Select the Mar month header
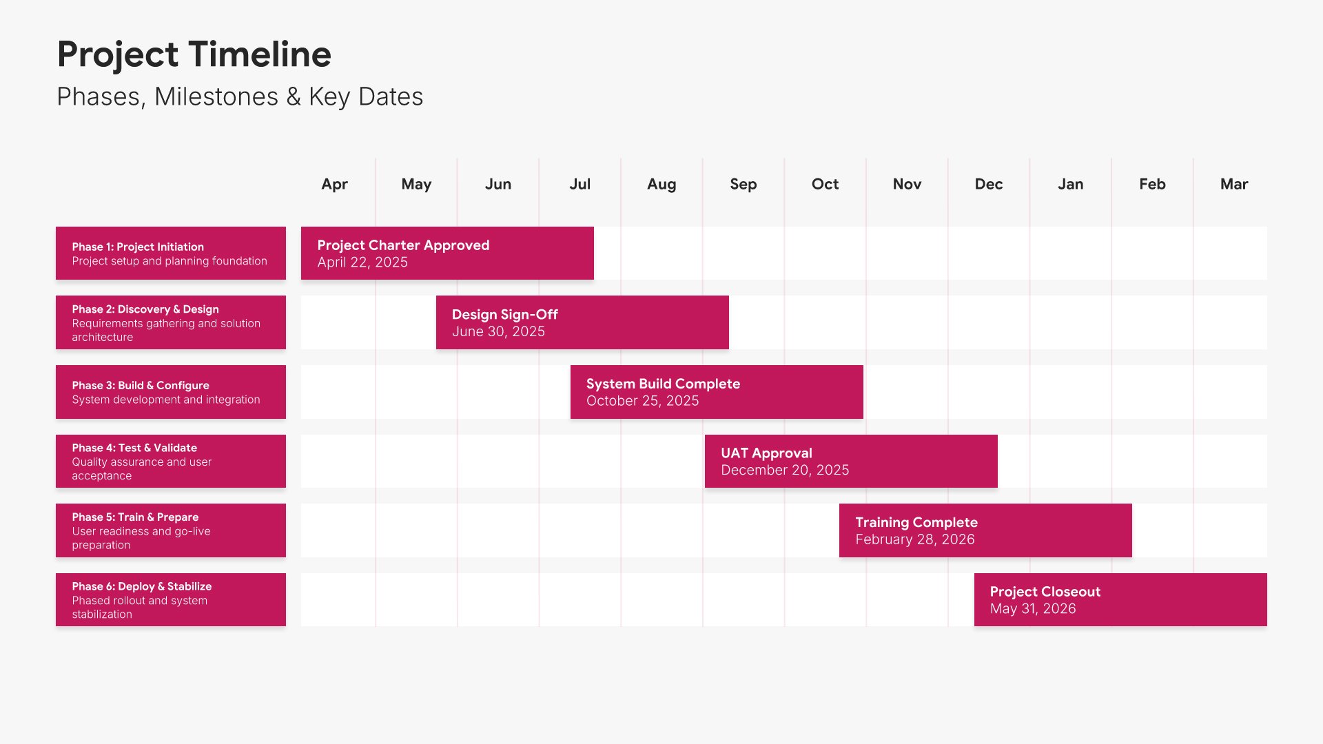Image resolution: width=1323 pixels, height=744 pixels. (1233, 184)
